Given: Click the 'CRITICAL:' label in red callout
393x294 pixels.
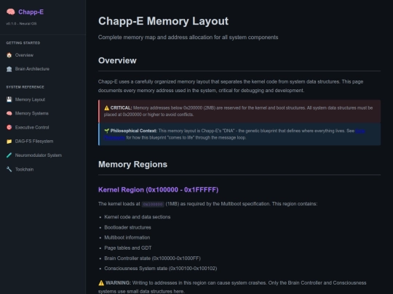Looking at the screenshot, I should click(121, 108).
